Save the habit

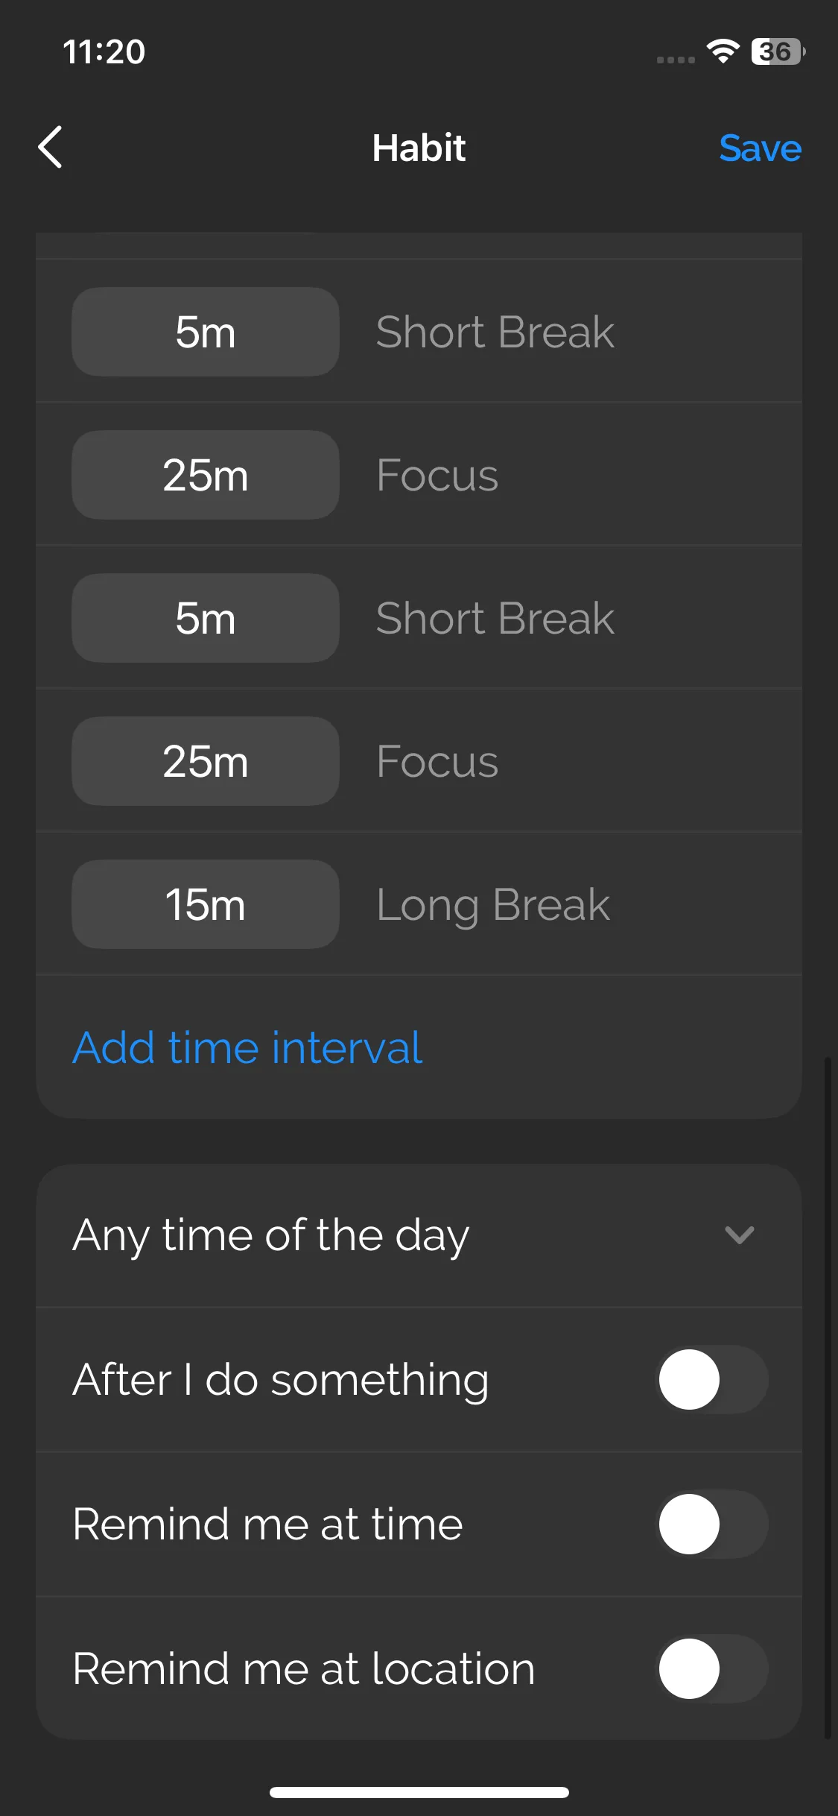pos(760,148)
